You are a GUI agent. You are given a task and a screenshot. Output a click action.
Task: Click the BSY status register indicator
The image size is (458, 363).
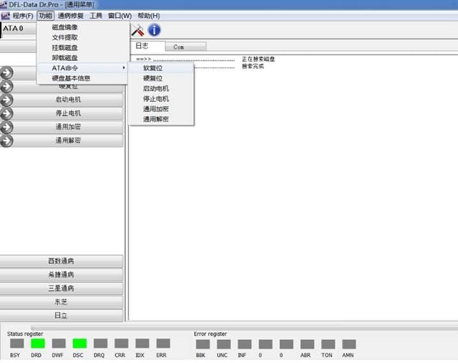coord(17,344)
